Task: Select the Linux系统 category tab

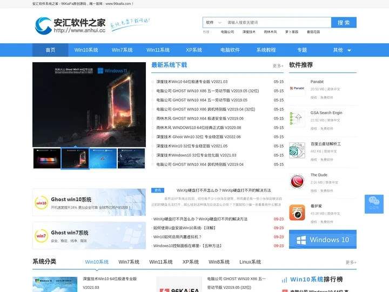Action: point(250,262)
